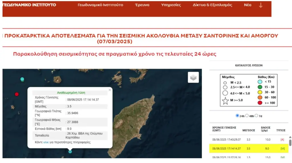This screenshot has width=292, height=163.
Task: Expand the Υπηρεσίες menu
Action: click(x=171, y=5)
